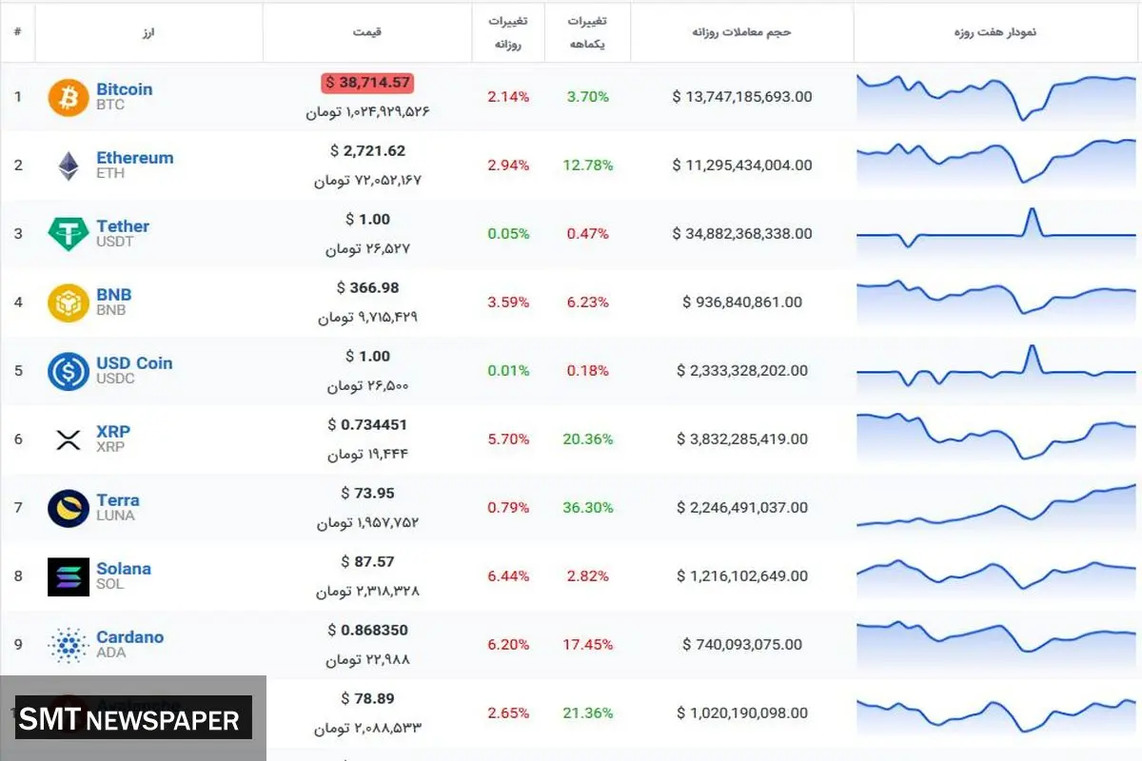The width and height of the screenshot is (1142, 761).
Task: Sort by the حجم معاملات روزانه column header
Action: (741, 32)
